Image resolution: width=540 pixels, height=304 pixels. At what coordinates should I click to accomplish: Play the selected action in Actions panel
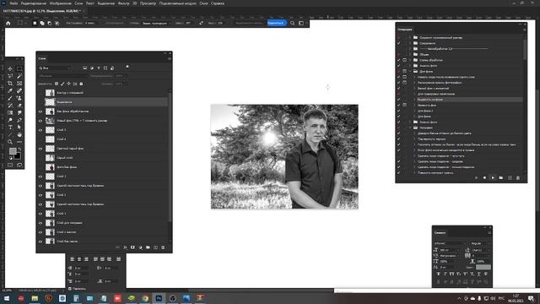coord(493,178)
